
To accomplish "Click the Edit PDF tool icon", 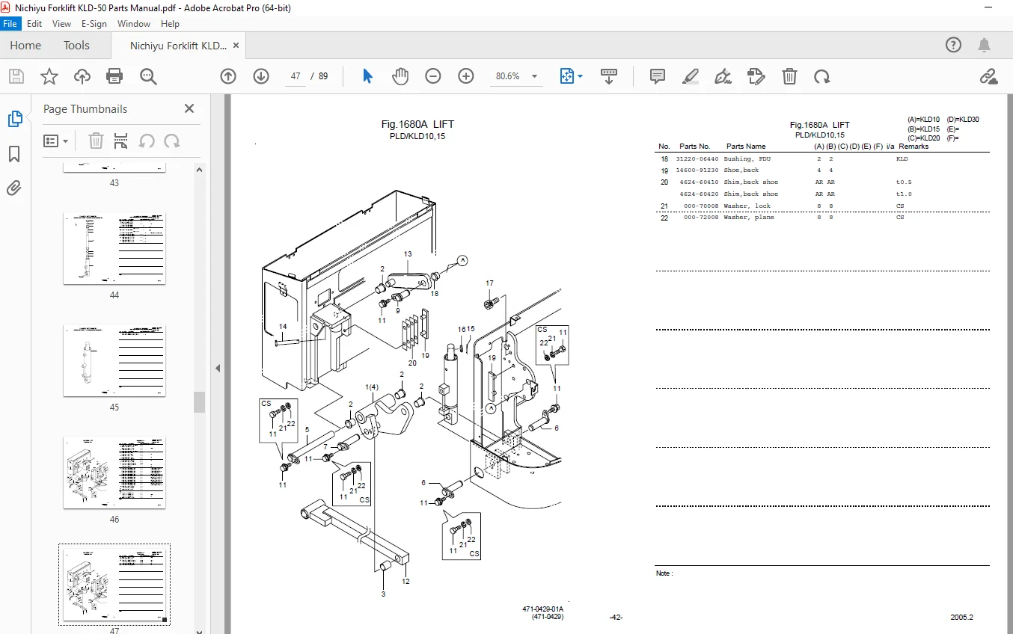I will point(756,76).
